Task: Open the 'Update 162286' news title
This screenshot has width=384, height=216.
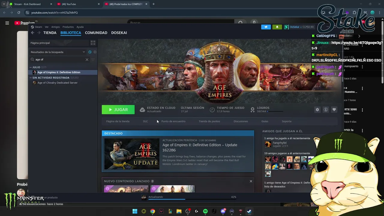Action: point(200,147)
